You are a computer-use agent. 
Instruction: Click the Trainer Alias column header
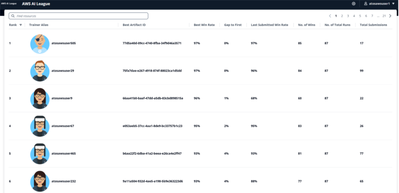(39, 25)
